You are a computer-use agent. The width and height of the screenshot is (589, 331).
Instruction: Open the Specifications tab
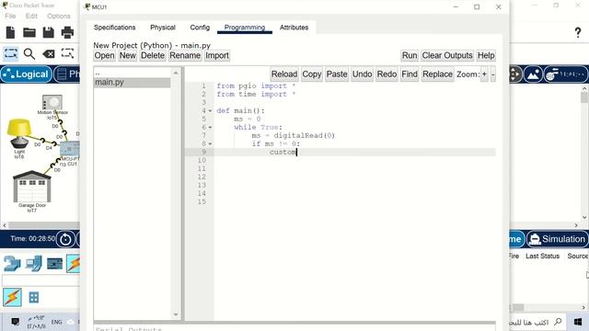pyautogui.click(x=114, y=28)
